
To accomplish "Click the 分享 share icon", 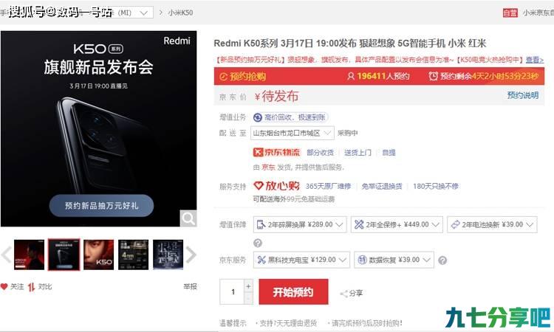I will pos(343,294).
